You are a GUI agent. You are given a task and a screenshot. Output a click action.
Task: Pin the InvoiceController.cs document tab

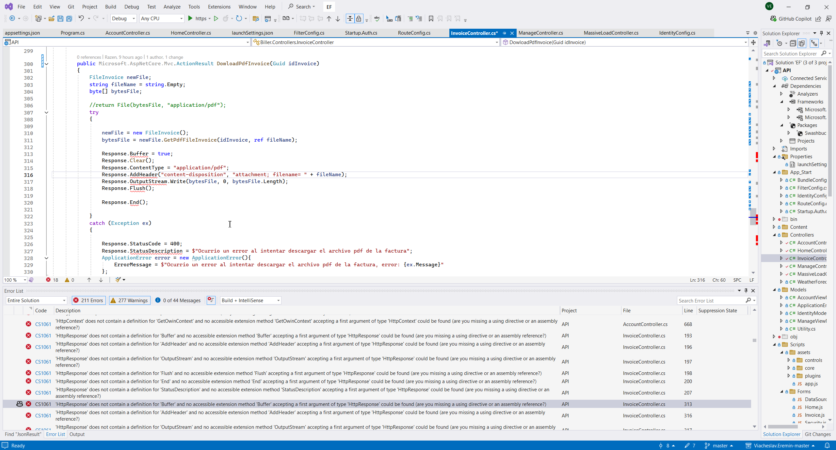coord(505,33)
